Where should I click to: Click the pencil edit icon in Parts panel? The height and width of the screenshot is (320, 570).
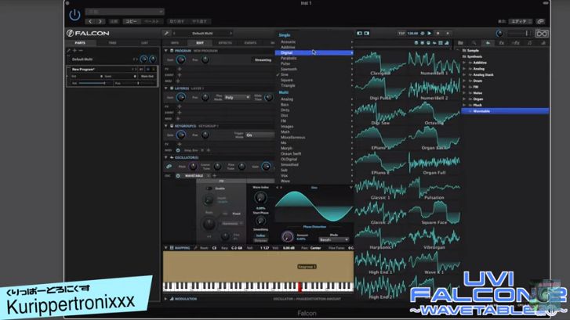(69, 50)
